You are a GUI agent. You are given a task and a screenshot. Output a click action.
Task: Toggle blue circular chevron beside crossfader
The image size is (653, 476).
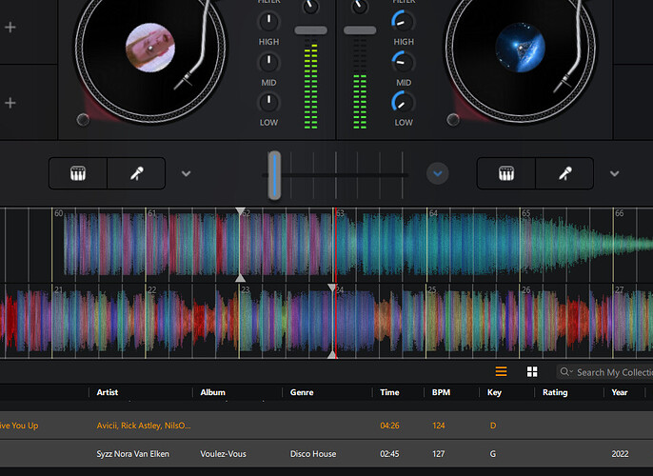[x=437, y=173]
